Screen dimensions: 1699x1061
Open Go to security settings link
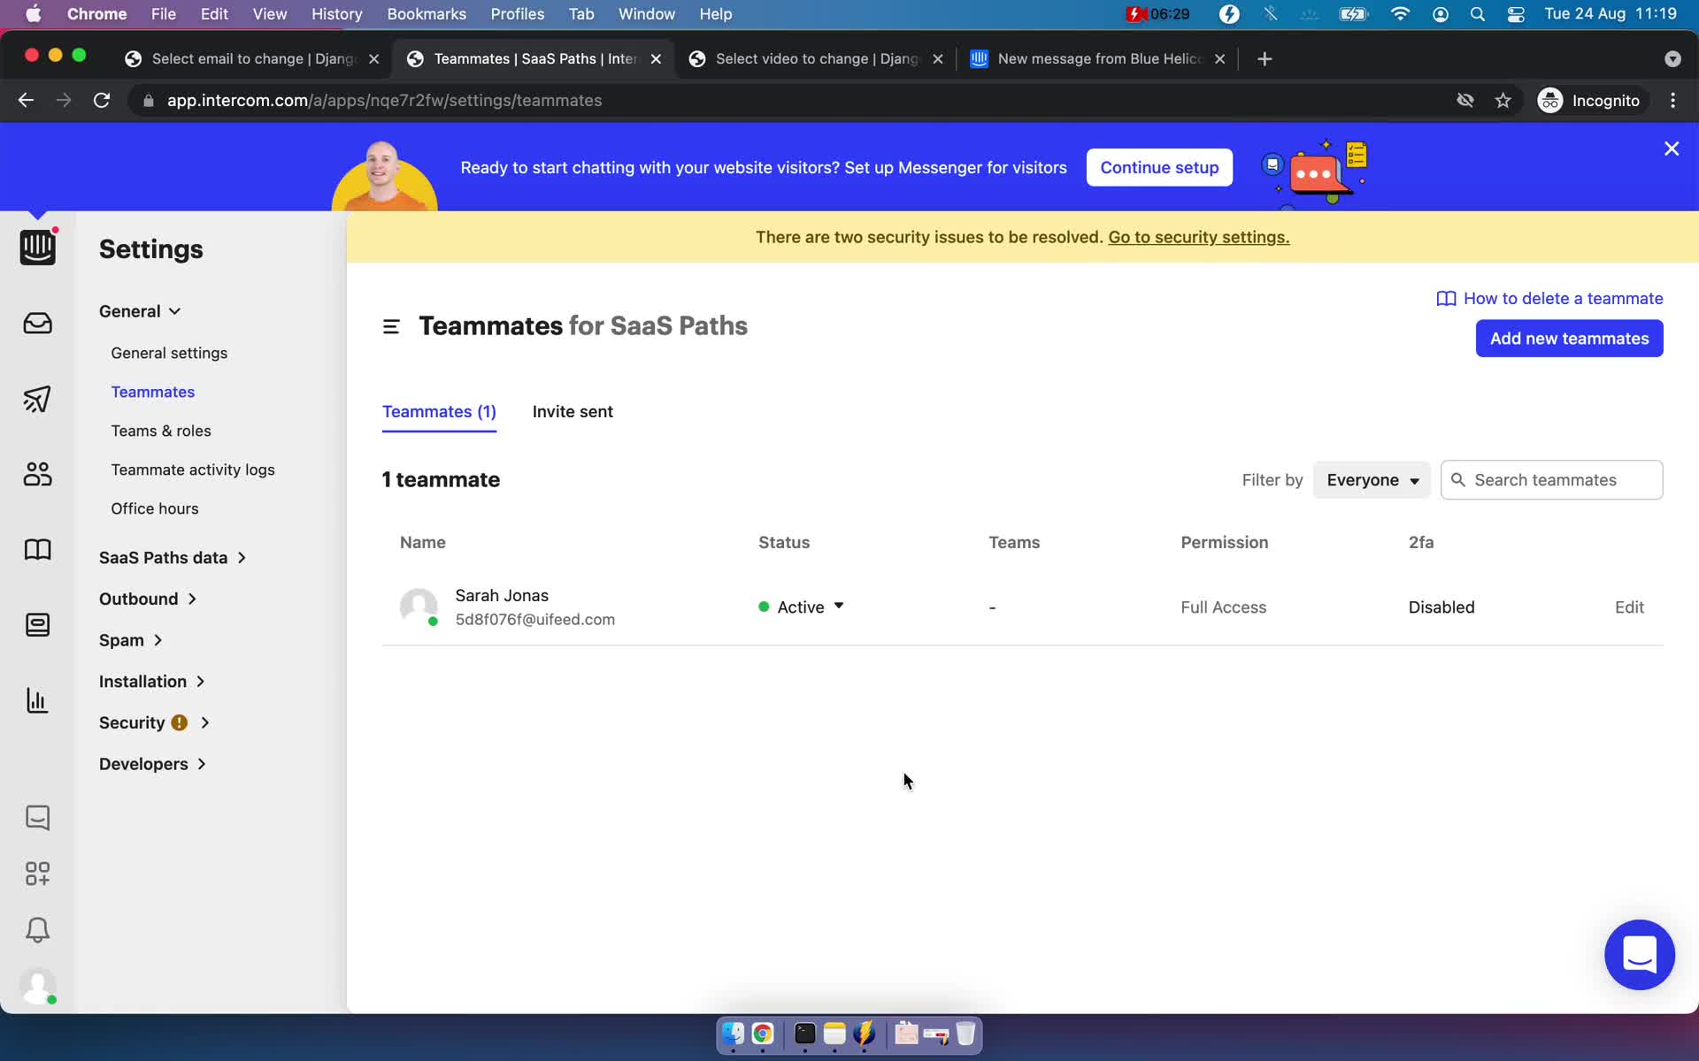click(x=1199, y=236)
